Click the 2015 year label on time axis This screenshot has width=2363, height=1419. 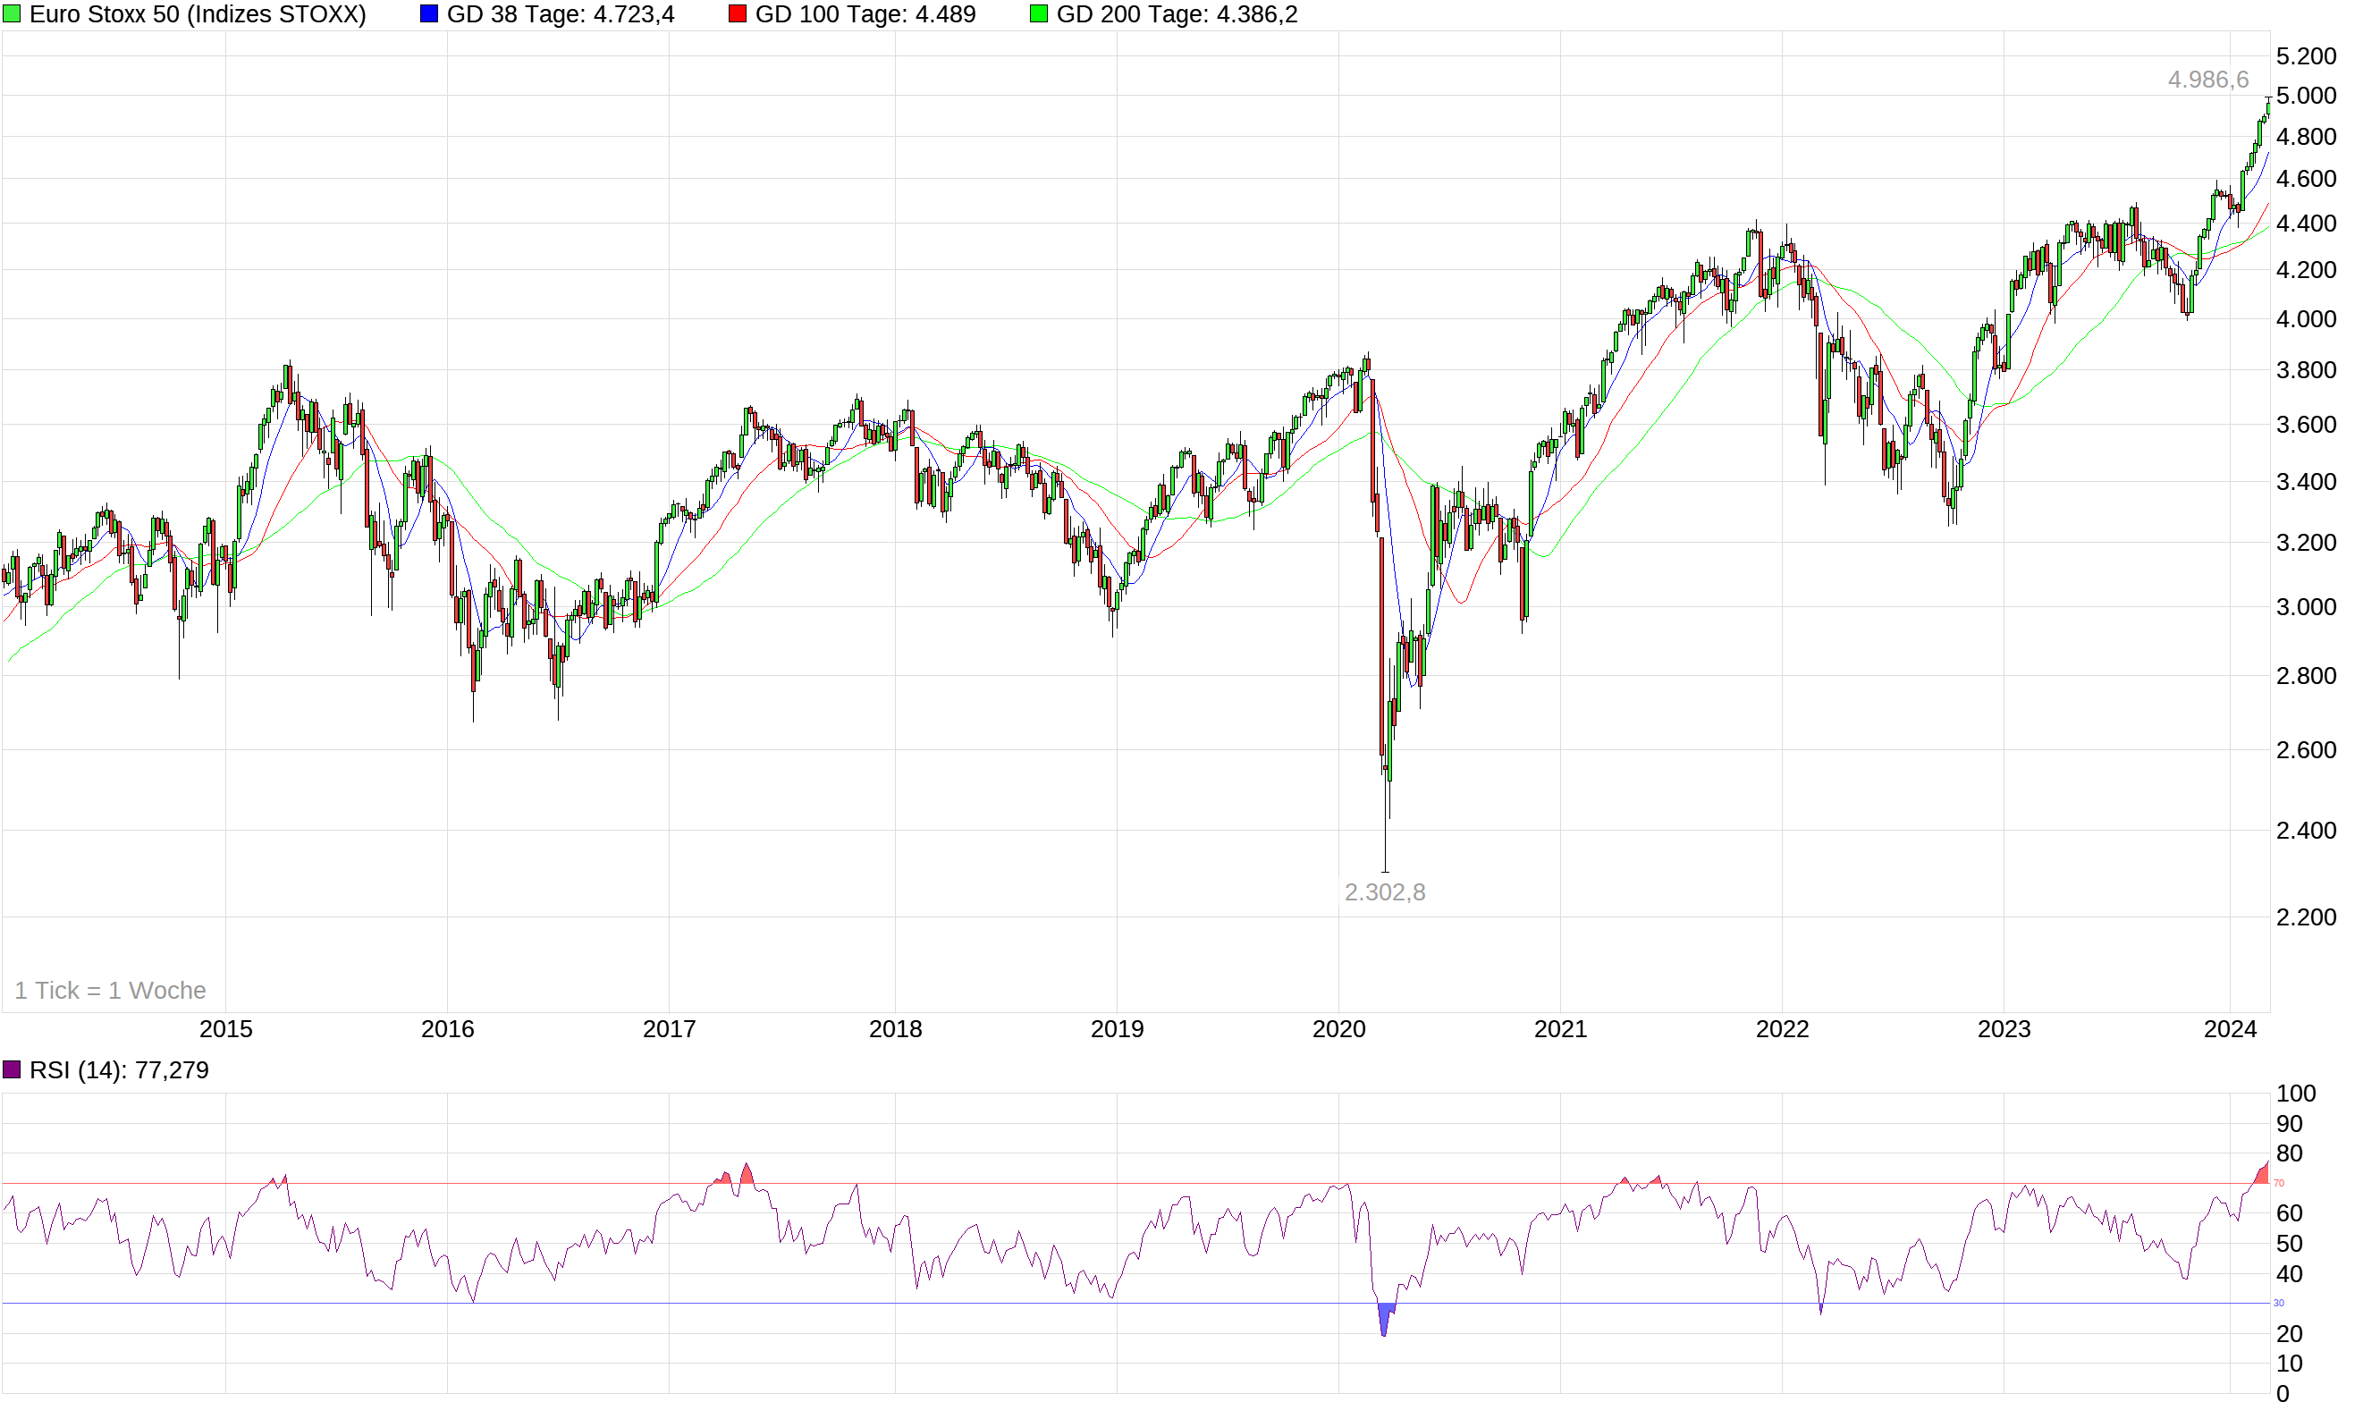(225, 1029)
